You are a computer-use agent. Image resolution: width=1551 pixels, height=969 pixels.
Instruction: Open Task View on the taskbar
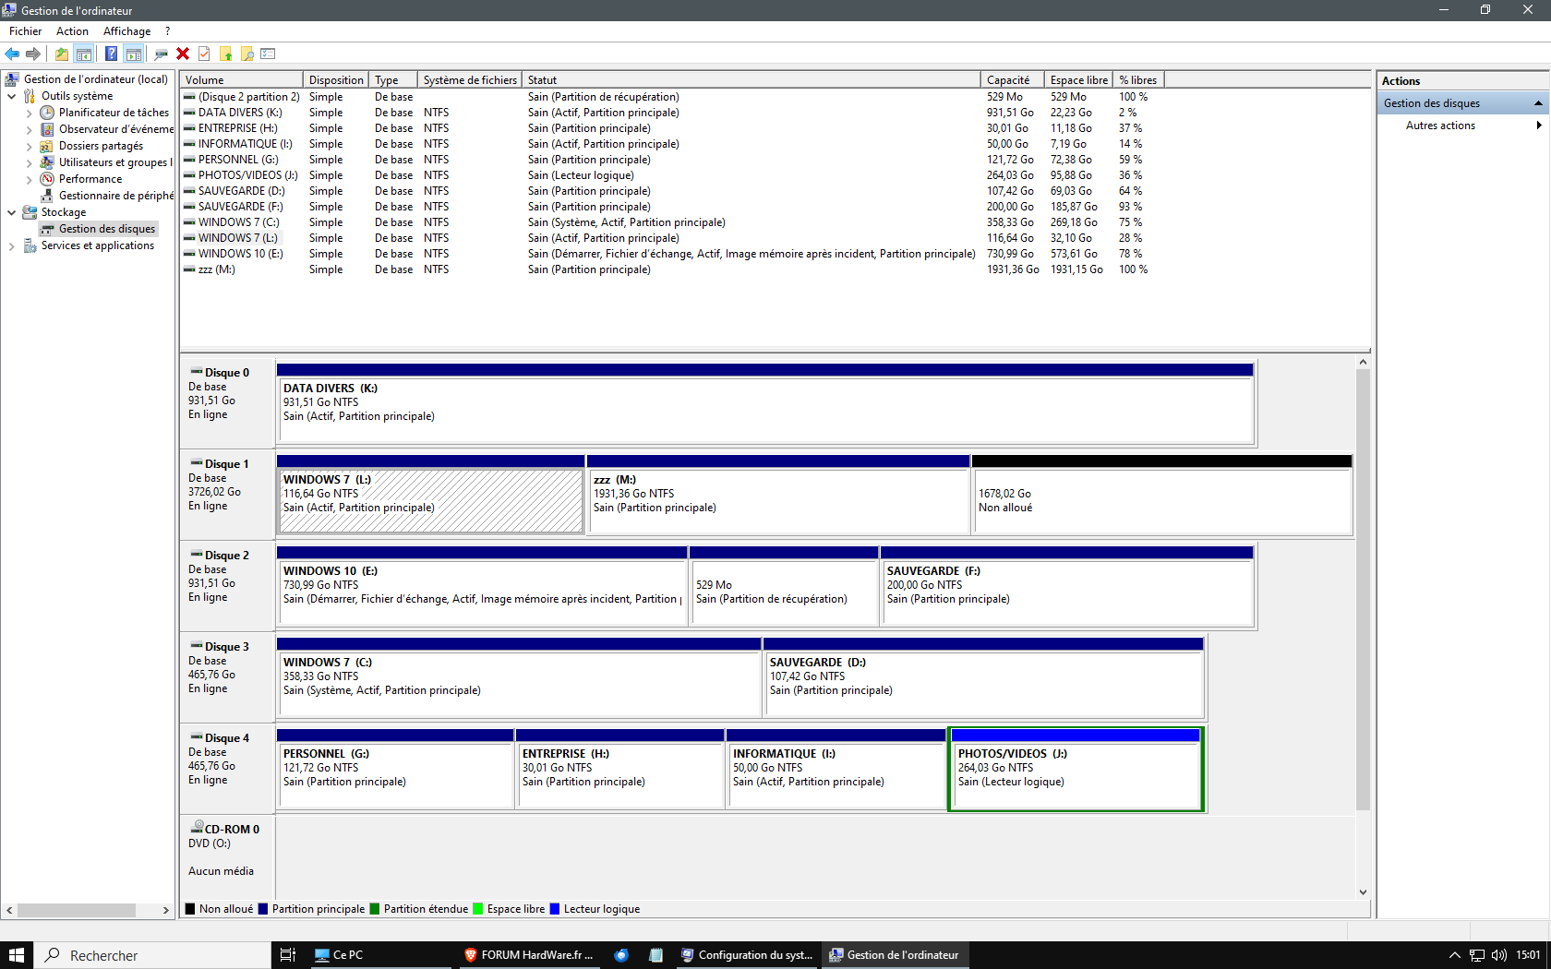[x=288, y=955]
